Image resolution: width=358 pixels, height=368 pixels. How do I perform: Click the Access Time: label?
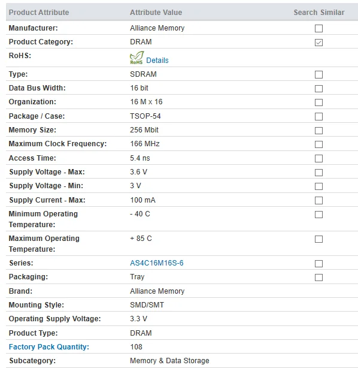click(x=32, y=158)
